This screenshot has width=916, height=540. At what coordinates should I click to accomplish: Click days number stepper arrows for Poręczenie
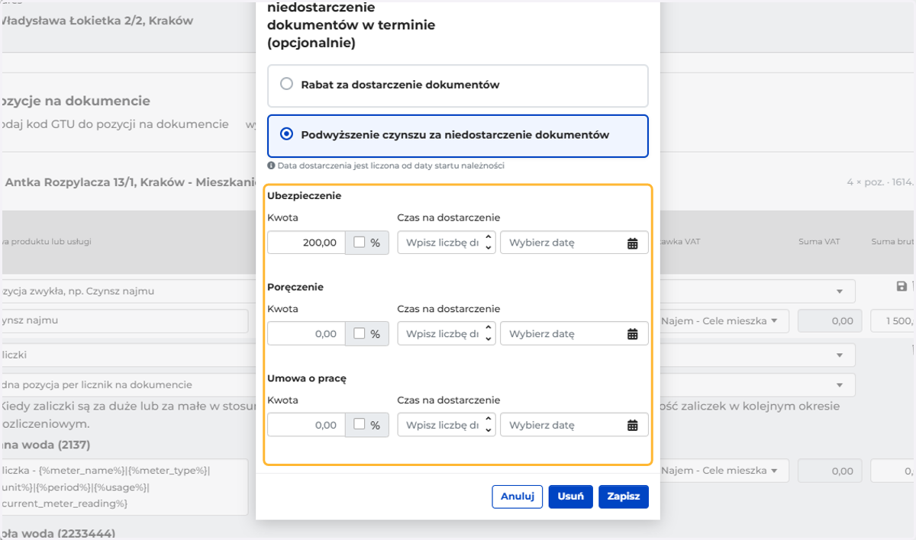(x=489, y=333)
